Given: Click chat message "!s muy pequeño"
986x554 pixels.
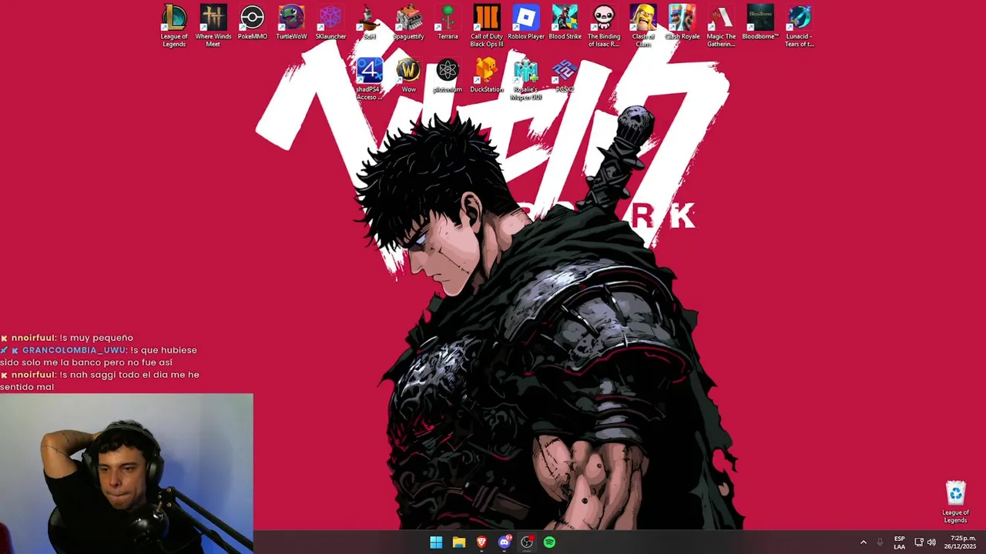Looking at the screenshot, I should (x=96, y=338).
